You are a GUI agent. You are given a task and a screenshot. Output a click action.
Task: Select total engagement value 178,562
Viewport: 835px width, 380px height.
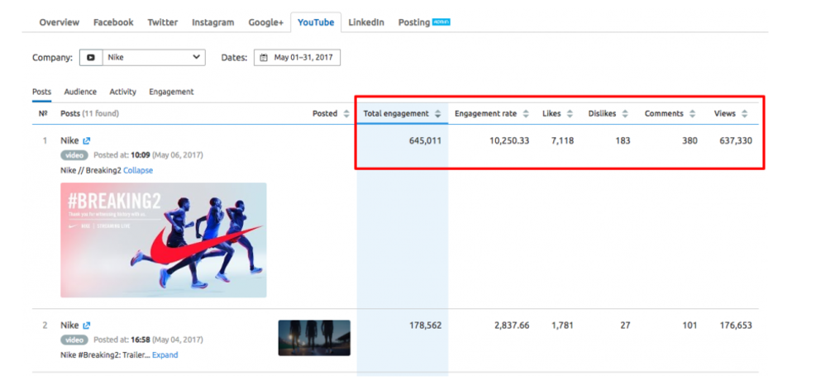(425, 325)
